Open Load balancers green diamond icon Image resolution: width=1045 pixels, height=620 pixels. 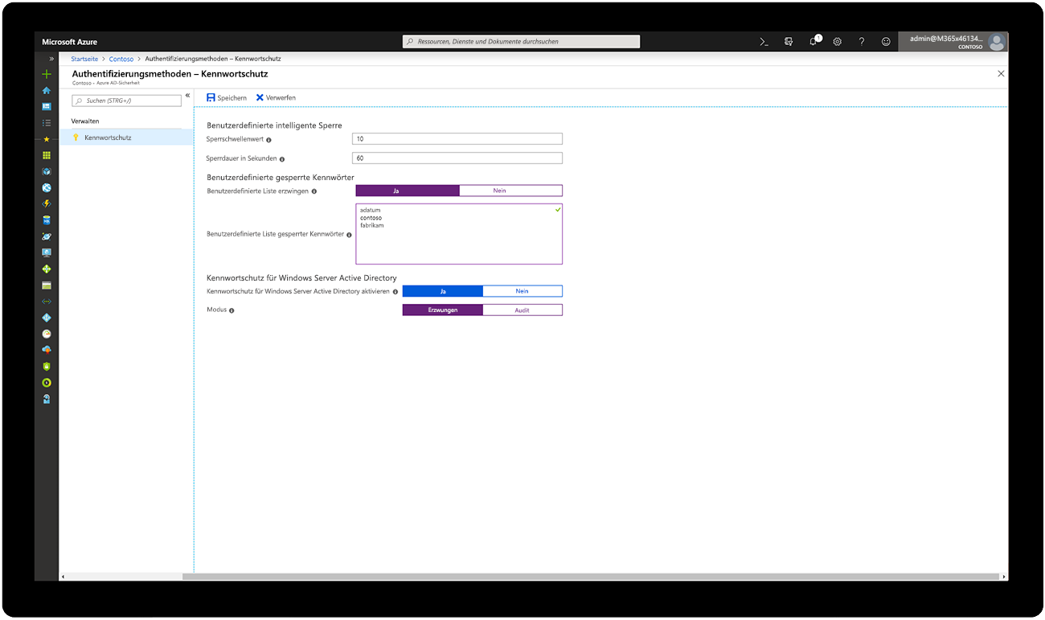pyautogui.click(x=47, y=269)
